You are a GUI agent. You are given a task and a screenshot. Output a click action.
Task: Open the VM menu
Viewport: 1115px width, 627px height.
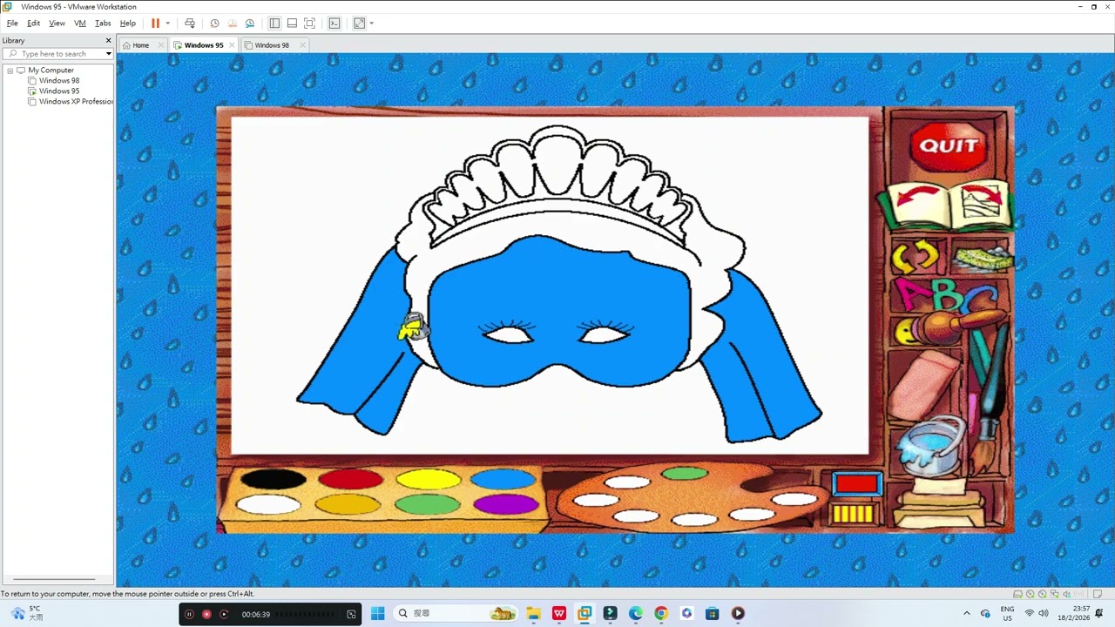(x=80, y=24)
